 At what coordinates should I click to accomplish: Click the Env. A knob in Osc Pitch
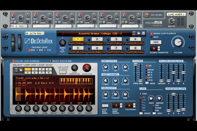pyautogui.click(x=106, y=67)
